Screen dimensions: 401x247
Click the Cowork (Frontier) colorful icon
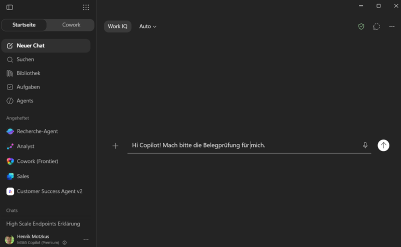tap(10, 161)
